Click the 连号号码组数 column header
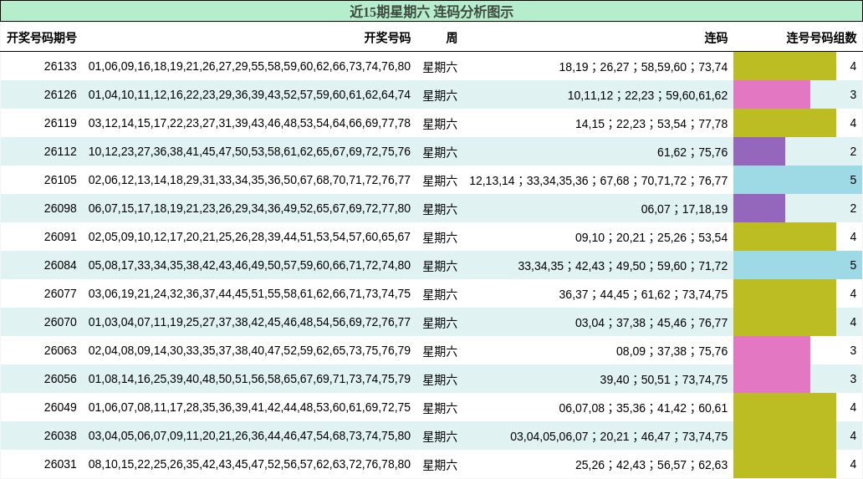Screen dimensions: 863x479 (821, 38)
